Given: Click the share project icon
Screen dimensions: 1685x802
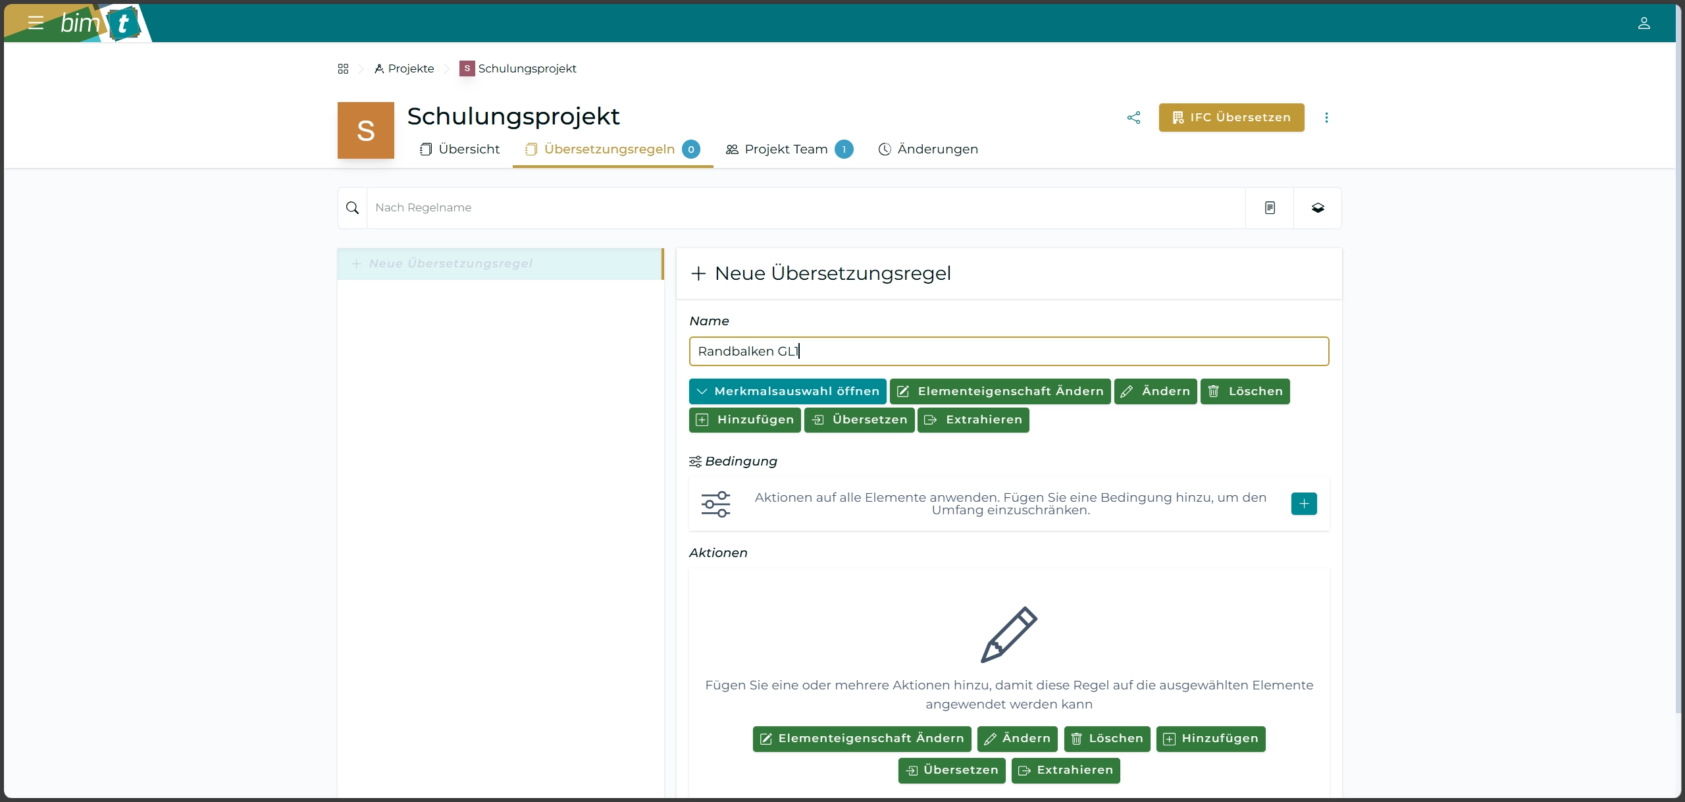Looking at the screenshot, I should (x=1133, y=118).
